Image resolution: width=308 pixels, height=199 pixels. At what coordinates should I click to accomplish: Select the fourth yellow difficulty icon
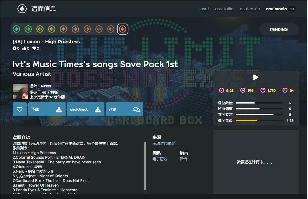pyautogui.click(x=52, y=29)
